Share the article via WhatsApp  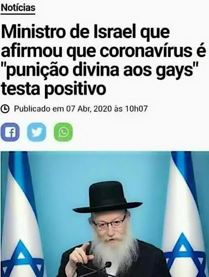point(63,132)
